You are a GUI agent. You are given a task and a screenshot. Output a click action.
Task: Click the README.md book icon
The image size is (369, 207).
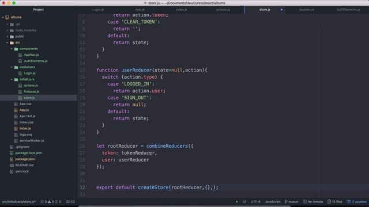pyautogui.click(x=12, y=165)
